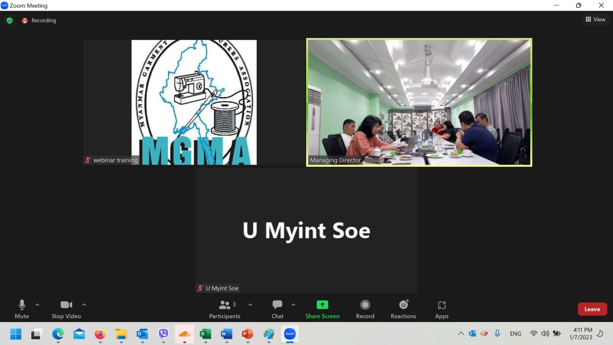The image size is (613, 345).
Task: Open the Reactions menu
Action: click(x=403, y=309)
